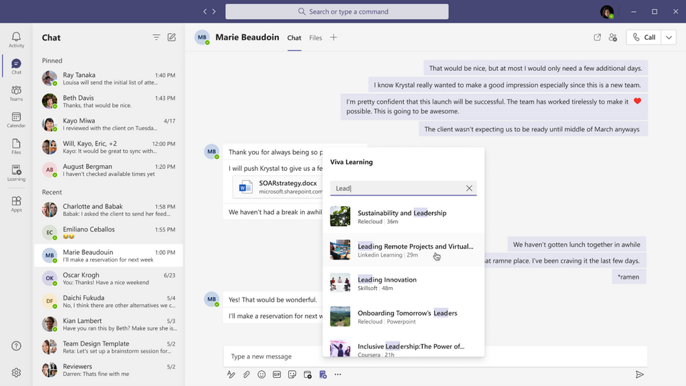Open the Calendar app in sidebar
Screen dimensions: 686x386
click(16, 120)
